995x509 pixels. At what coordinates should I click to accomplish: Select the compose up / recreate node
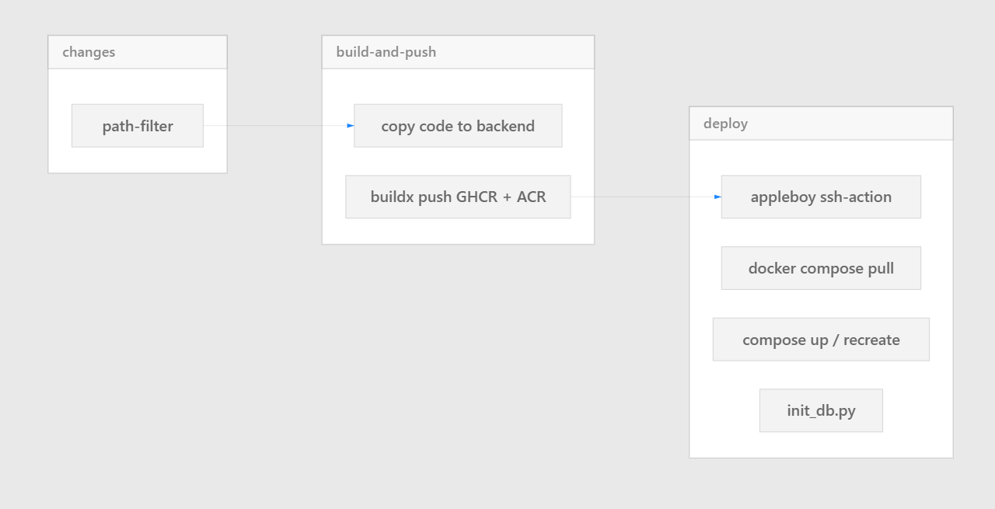(x=821, y=340)
